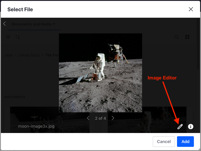Click the dialog's vertical scrollbar
The width and height of the screenshot is (201, 151).
198,44
